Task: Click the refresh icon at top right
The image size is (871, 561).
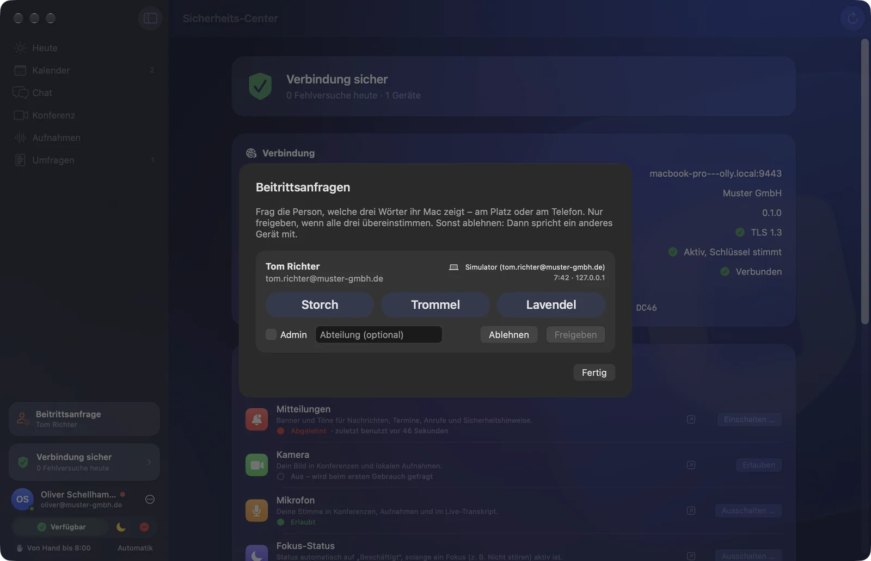Action: click(x=852, y=18)
